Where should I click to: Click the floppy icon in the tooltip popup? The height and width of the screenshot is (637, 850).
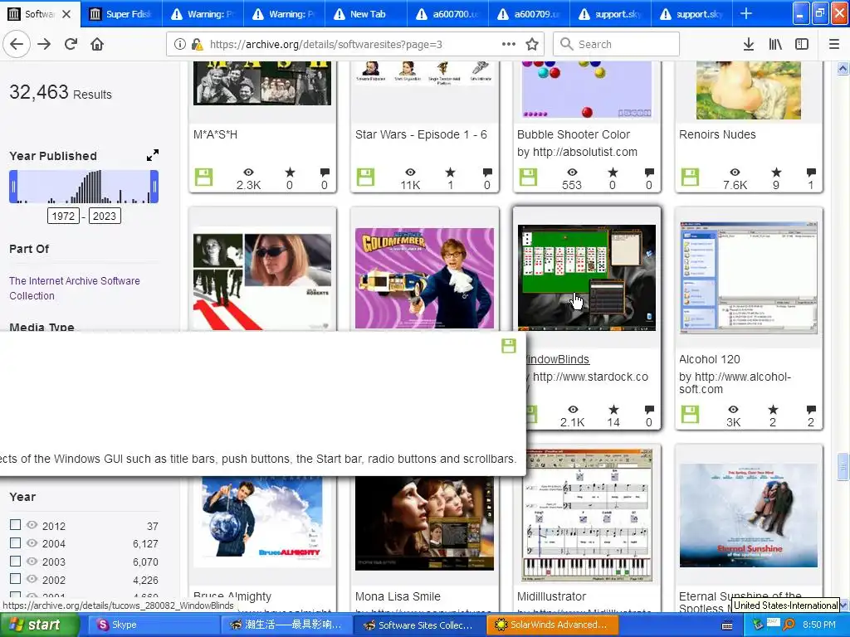click(509, 346)
